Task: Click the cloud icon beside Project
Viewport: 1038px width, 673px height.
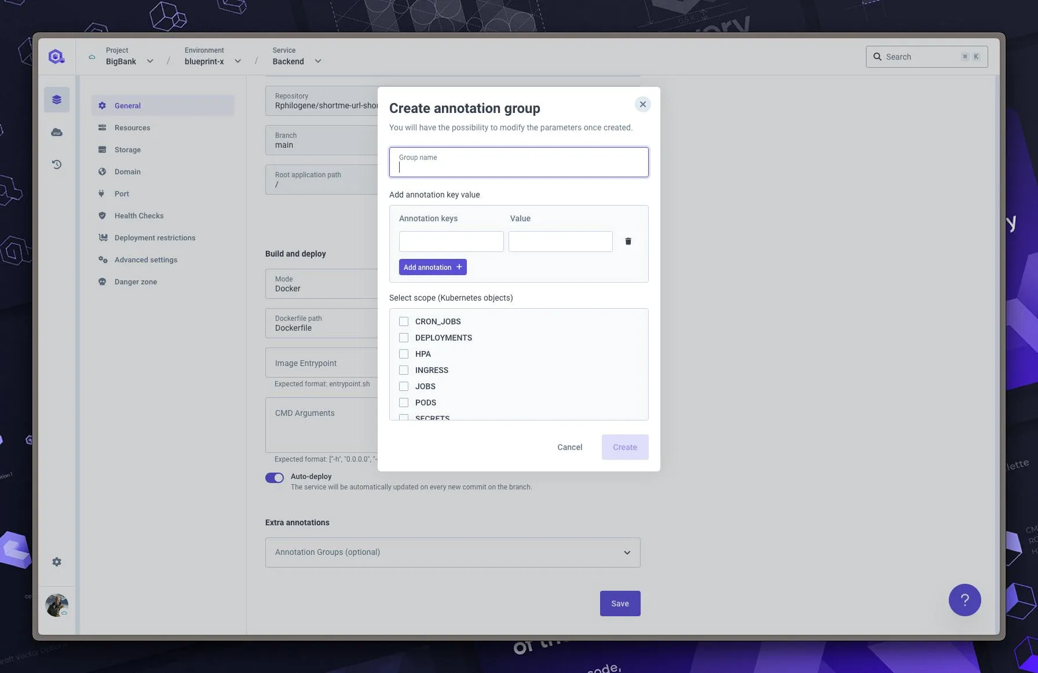Action: click(92, 57)
